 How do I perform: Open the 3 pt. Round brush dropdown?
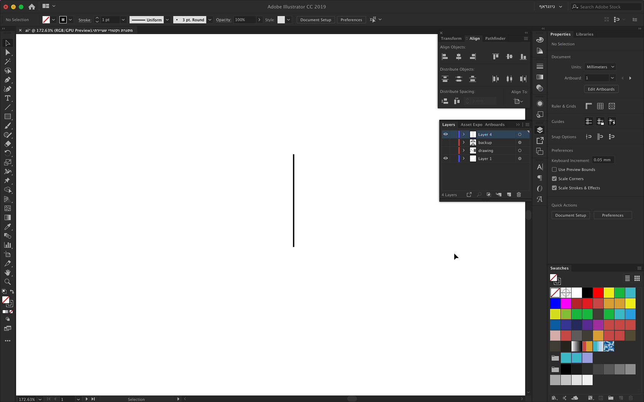[210, 20]
